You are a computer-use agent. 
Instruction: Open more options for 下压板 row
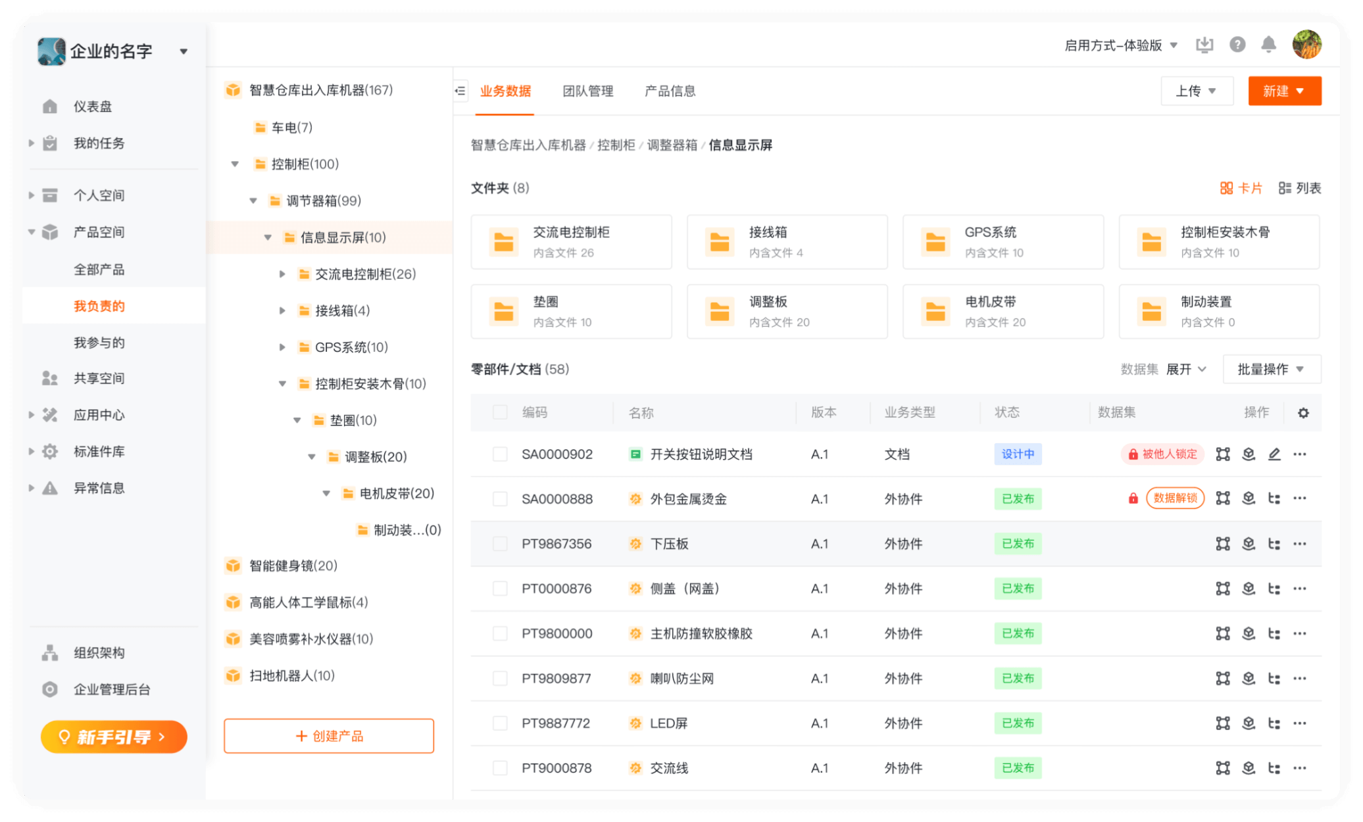(x=1300, y=544)
